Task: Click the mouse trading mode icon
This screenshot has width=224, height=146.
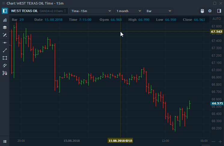Action: [x=202, y=11]
